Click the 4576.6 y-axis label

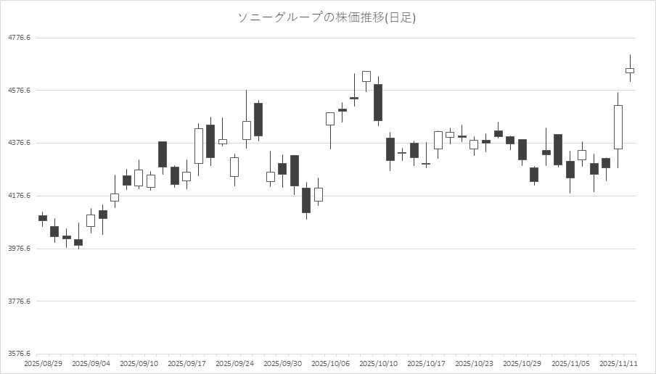tap(19, 91)
